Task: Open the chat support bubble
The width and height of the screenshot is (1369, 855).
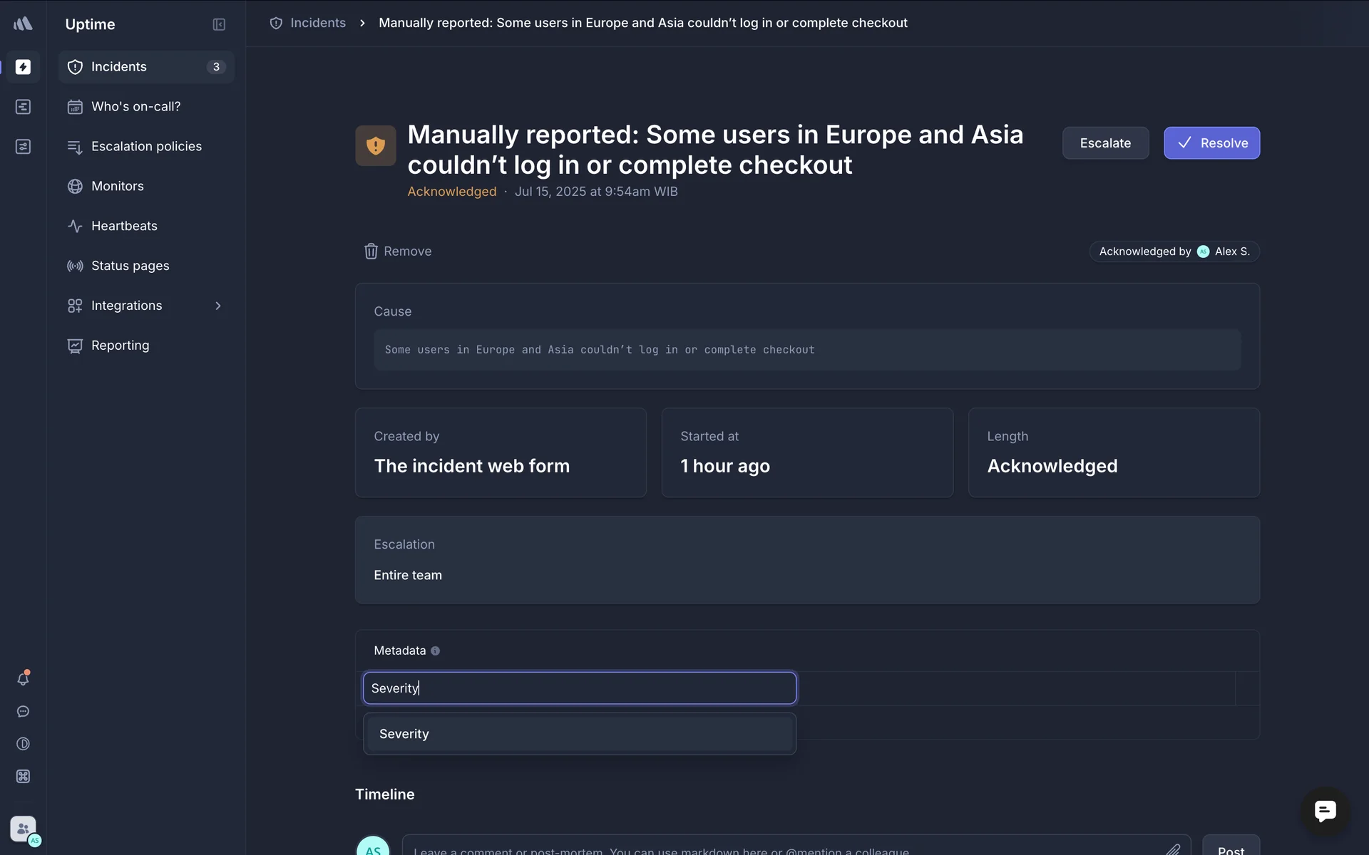Action: click(1325, 811)
